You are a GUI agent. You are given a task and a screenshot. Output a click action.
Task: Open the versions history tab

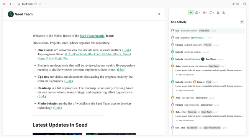point(198,13)
